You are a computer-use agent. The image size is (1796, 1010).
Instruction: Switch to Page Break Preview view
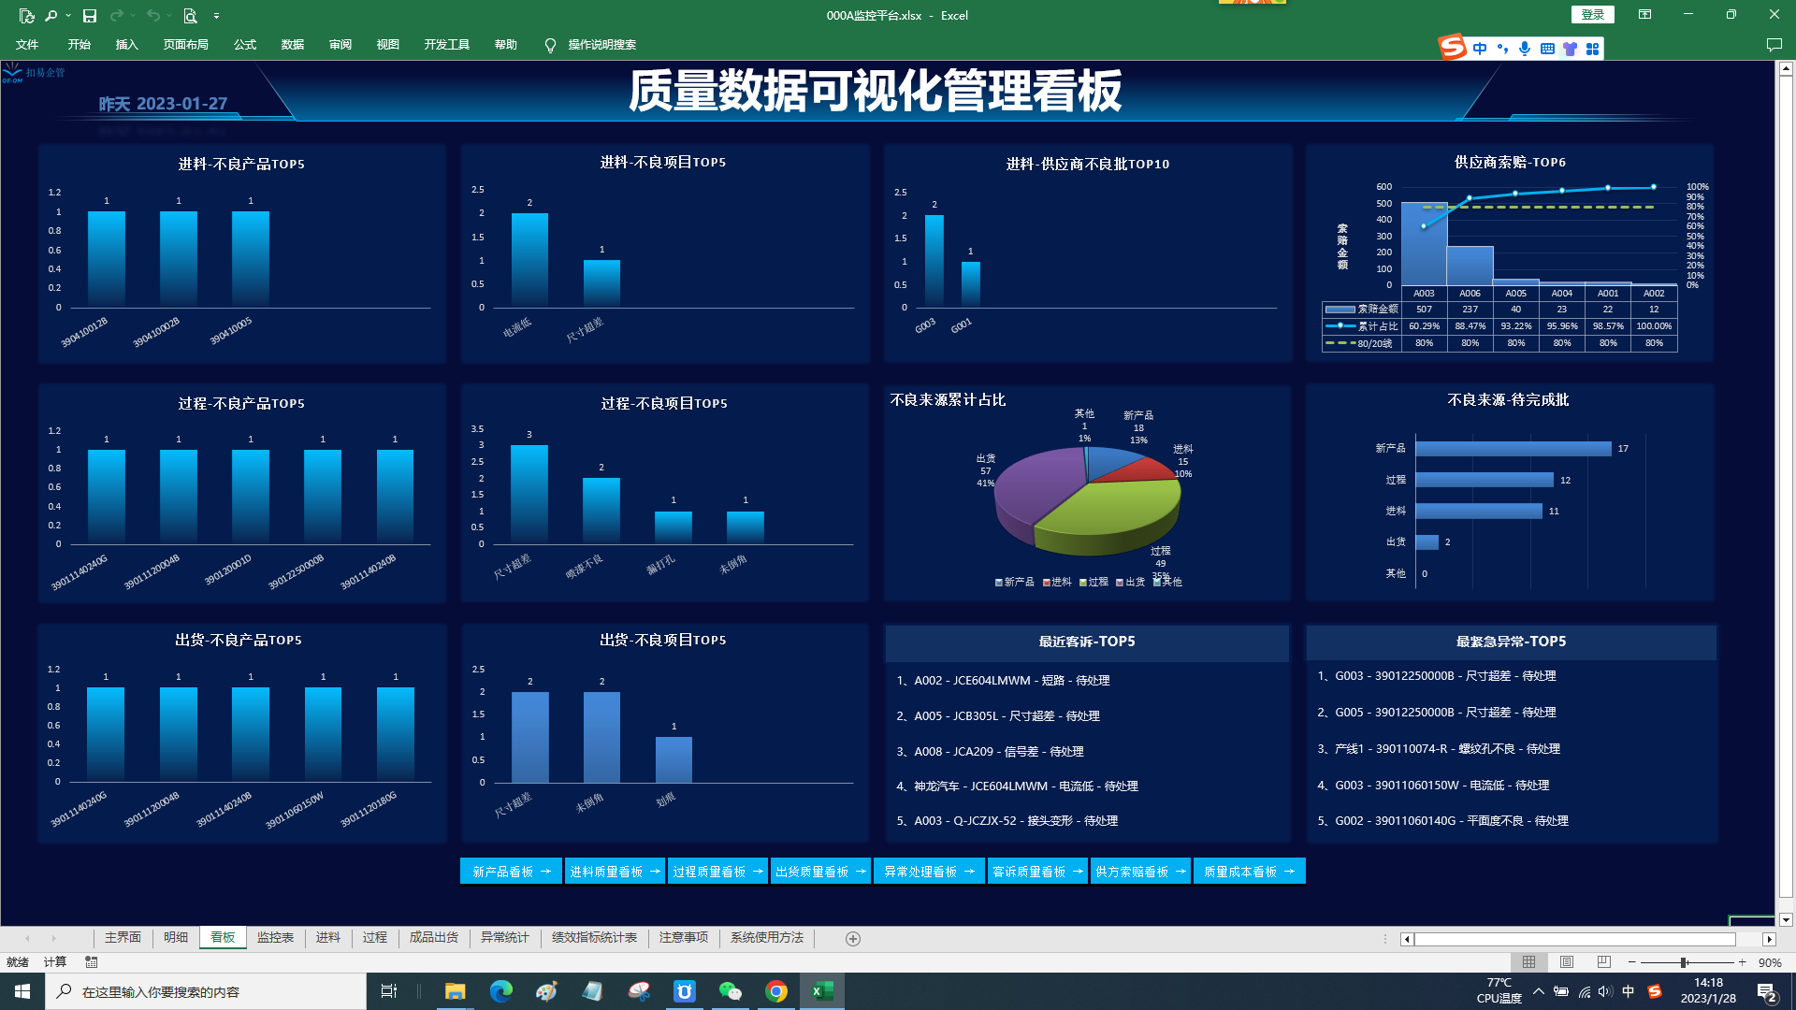(x=1603, y=962)
